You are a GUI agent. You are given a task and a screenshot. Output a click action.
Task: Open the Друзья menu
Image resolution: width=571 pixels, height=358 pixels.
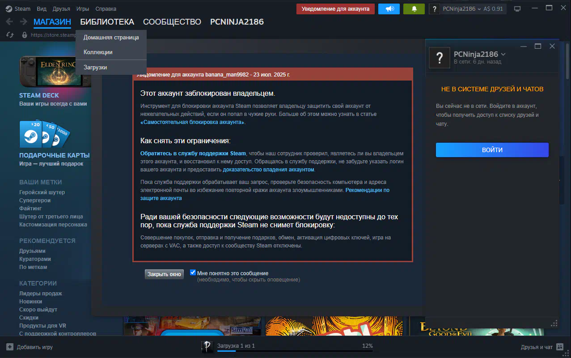(x=61, y=9)
